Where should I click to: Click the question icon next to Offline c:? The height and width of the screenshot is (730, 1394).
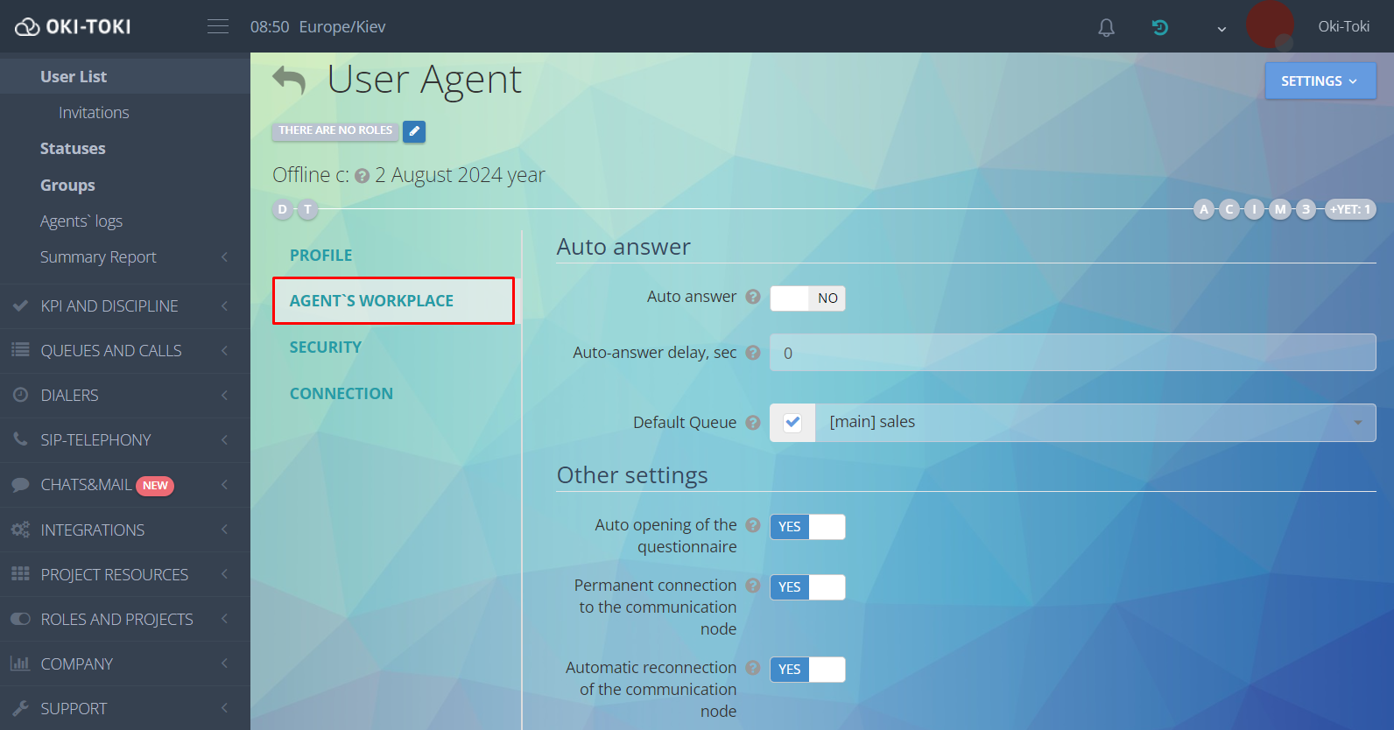362,176
